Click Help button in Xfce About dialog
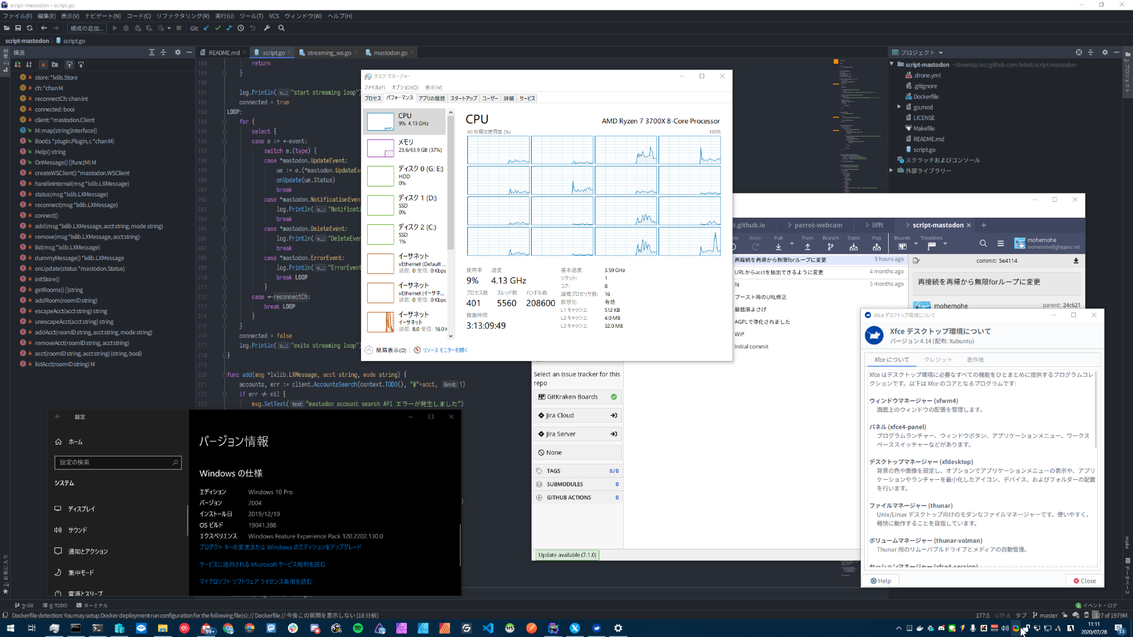 tap(881, 581)
